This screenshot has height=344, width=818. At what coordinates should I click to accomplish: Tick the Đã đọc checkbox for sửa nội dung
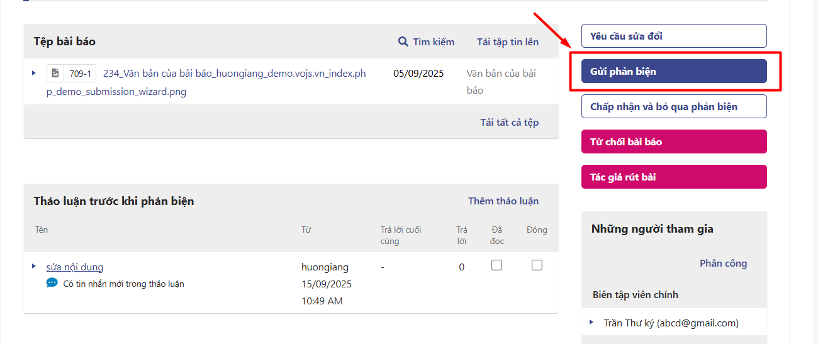pyautogui.click(x=496, y=265)
